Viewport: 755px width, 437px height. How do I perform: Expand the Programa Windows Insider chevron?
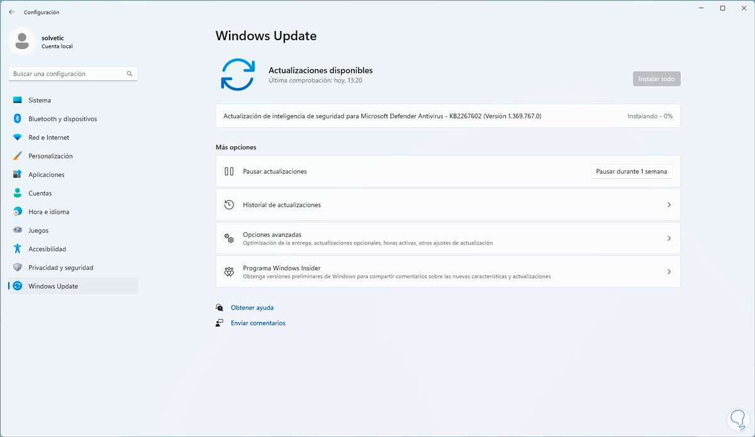[669, 272]
